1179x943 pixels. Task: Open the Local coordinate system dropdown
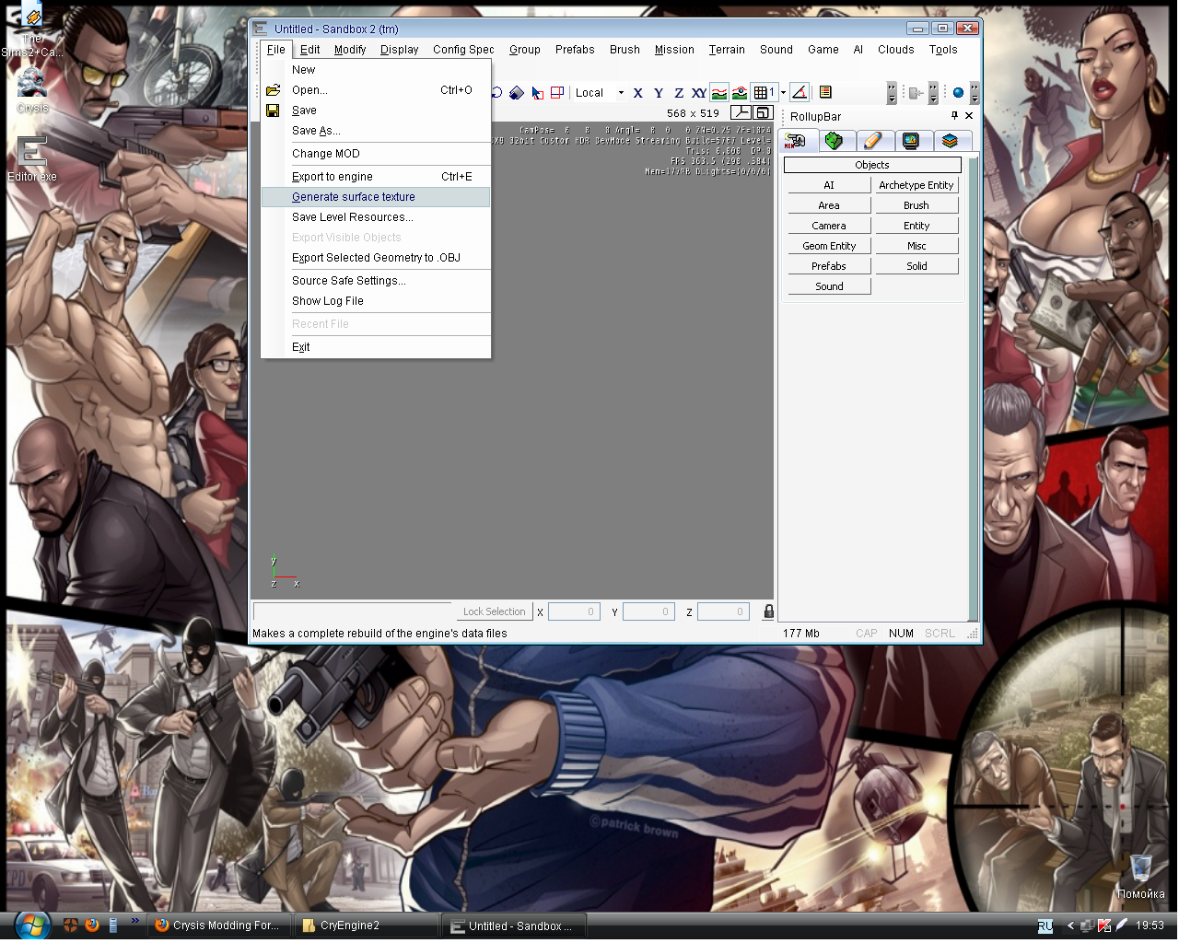(x=620, y=93)
